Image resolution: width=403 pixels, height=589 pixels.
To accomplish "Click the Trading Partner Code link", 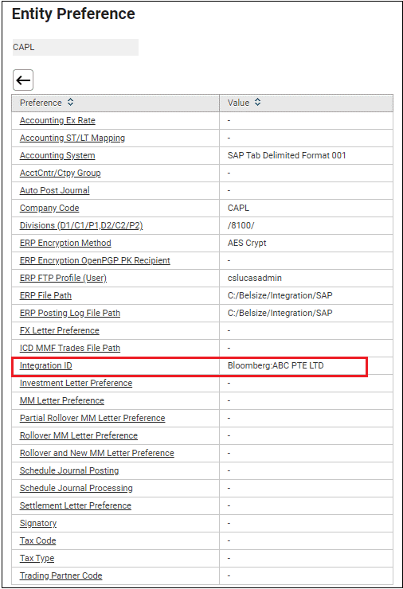I will [x=61, y=575].
